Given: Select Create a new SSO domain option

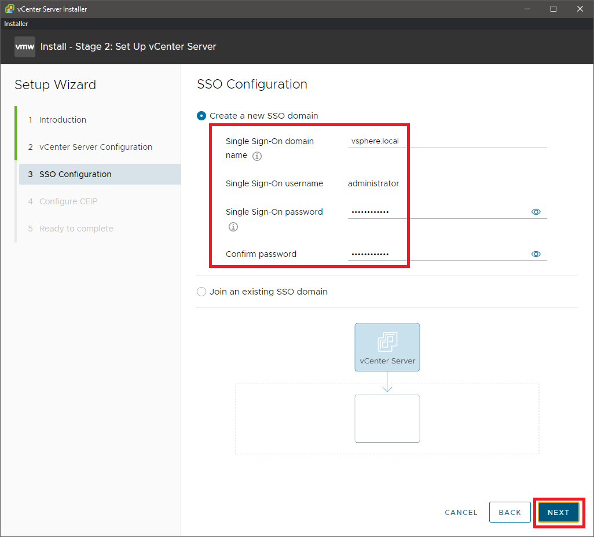Looking at the screenshot, I should pyautogui.click(x=201, y=116).
